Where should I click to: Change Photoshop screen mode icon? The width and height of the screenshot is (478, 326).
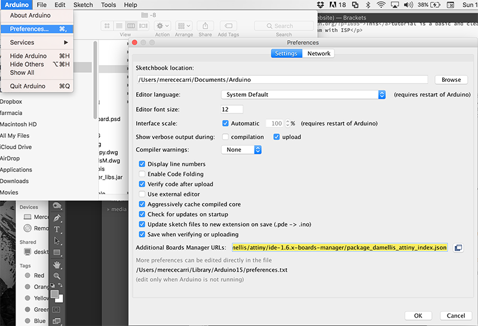click(x=56, y=321)
